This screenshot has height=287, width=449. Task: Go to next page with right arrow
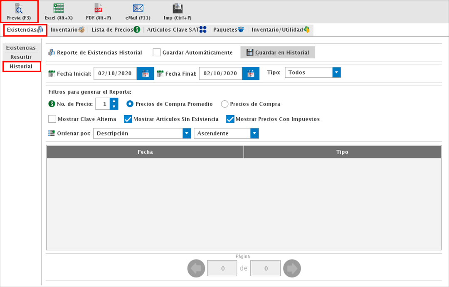tap(292, 269)
